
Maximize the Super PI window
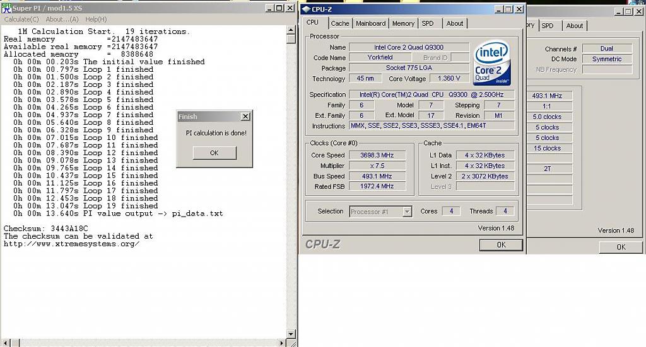coord(279,8)
